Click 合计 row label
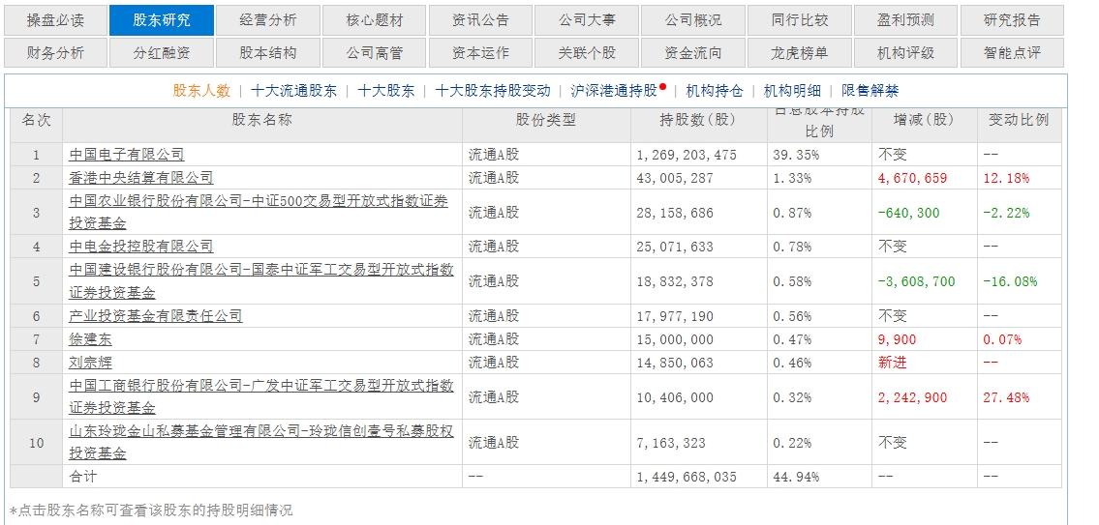The height and width of the screenshot is (525, 1099). click(x=82, y=477)
